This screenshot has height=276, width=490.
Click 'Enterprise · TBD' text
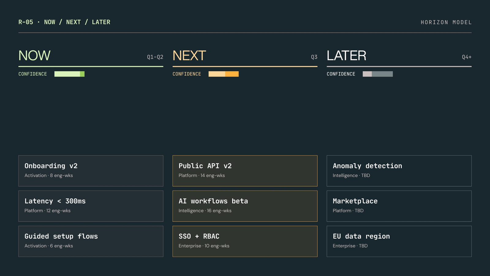pyautogui.click(x=350, y=246)
